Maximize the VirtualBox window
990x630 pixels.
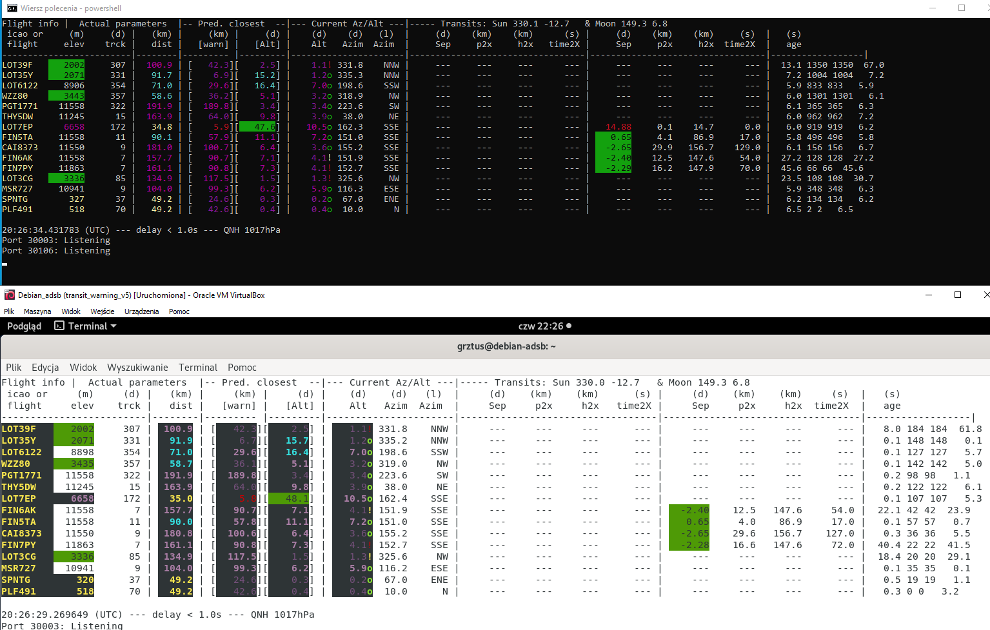click(958, 295)
